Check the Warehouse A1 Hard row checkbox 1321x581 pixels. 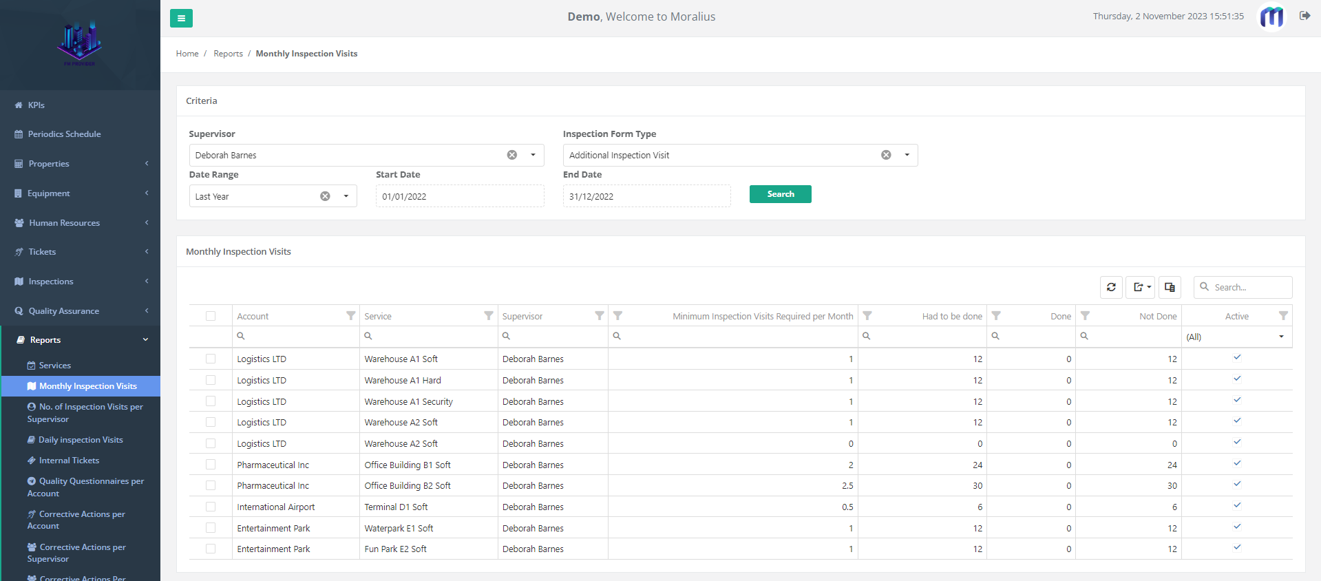point(211,380)
